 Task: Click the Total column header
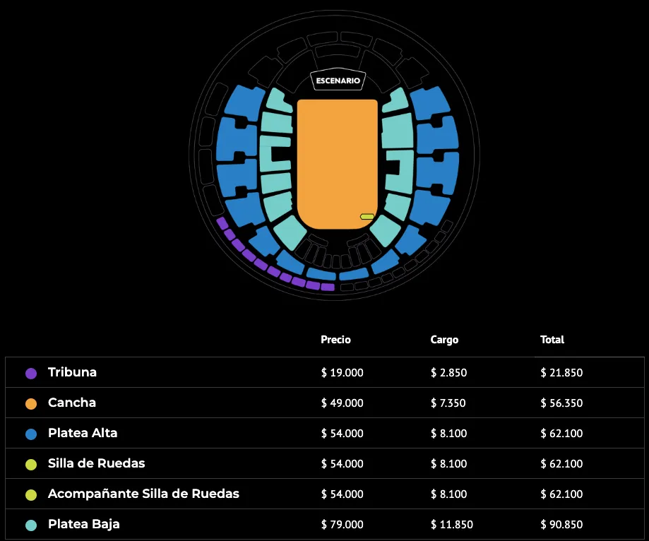[552, 340]
